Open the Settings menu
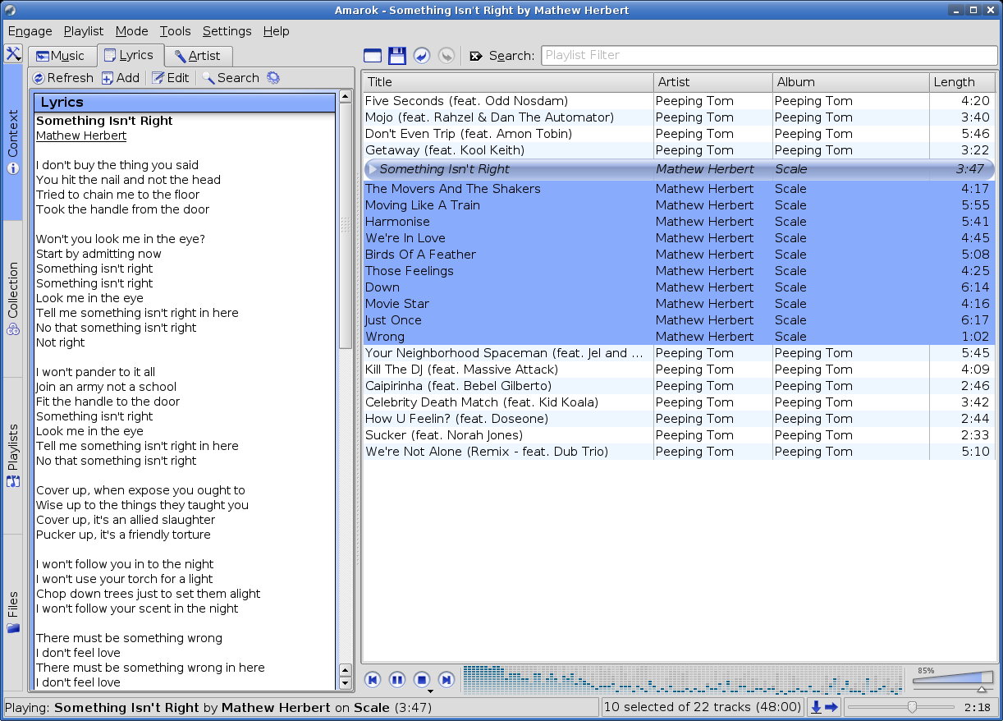This screenshot has height=721, width=1003. (227, 31)
